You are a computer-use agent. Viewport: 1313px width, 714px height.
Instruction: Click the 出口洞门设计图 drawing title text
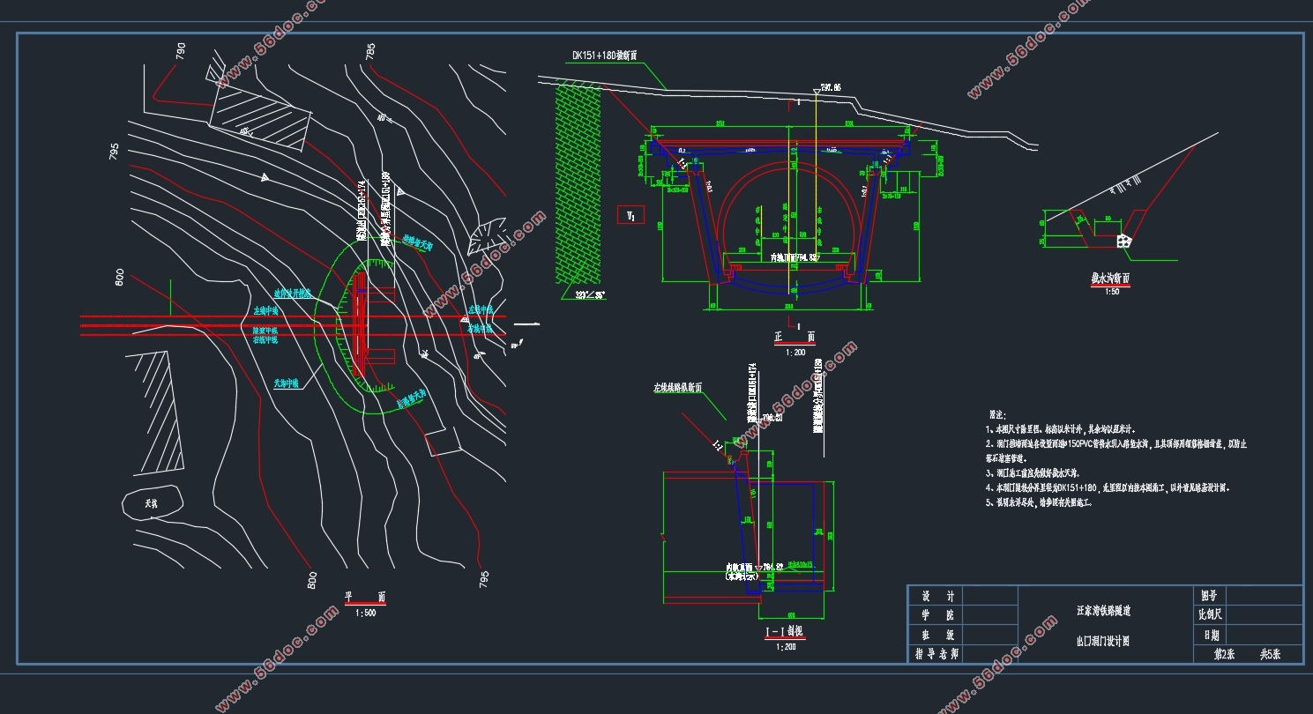click(1102, 642)
